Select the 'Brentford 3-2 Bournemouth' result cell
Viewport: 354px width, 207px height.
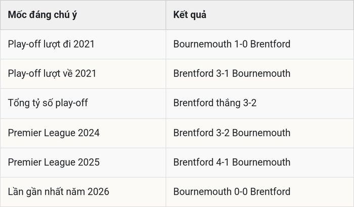260,133
